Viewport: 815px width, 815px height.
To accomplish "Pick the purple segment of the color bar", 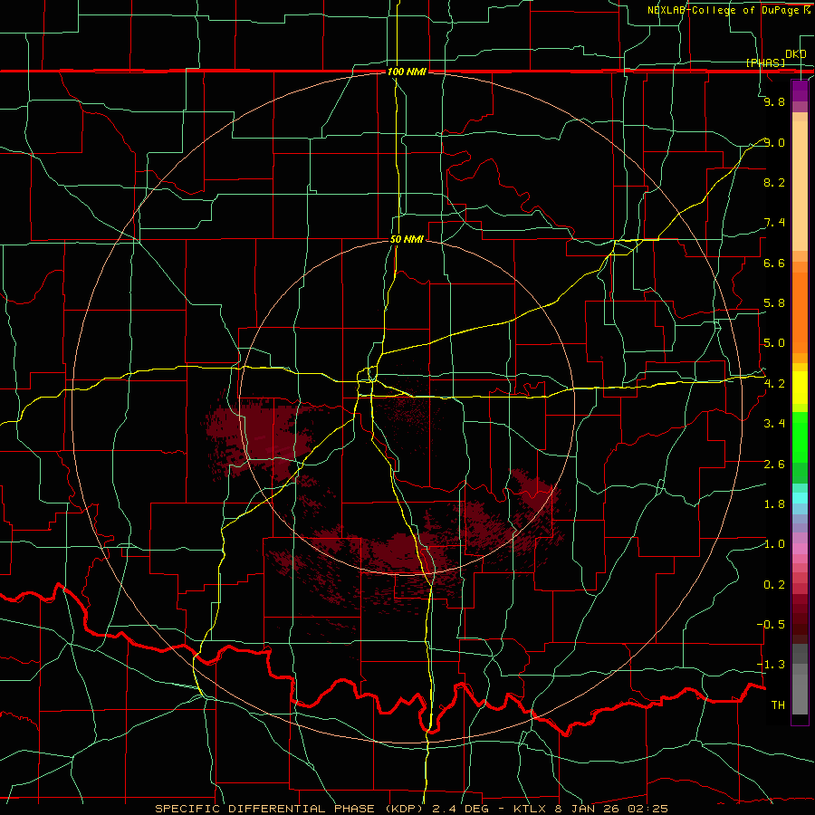I will pos(800,91).
